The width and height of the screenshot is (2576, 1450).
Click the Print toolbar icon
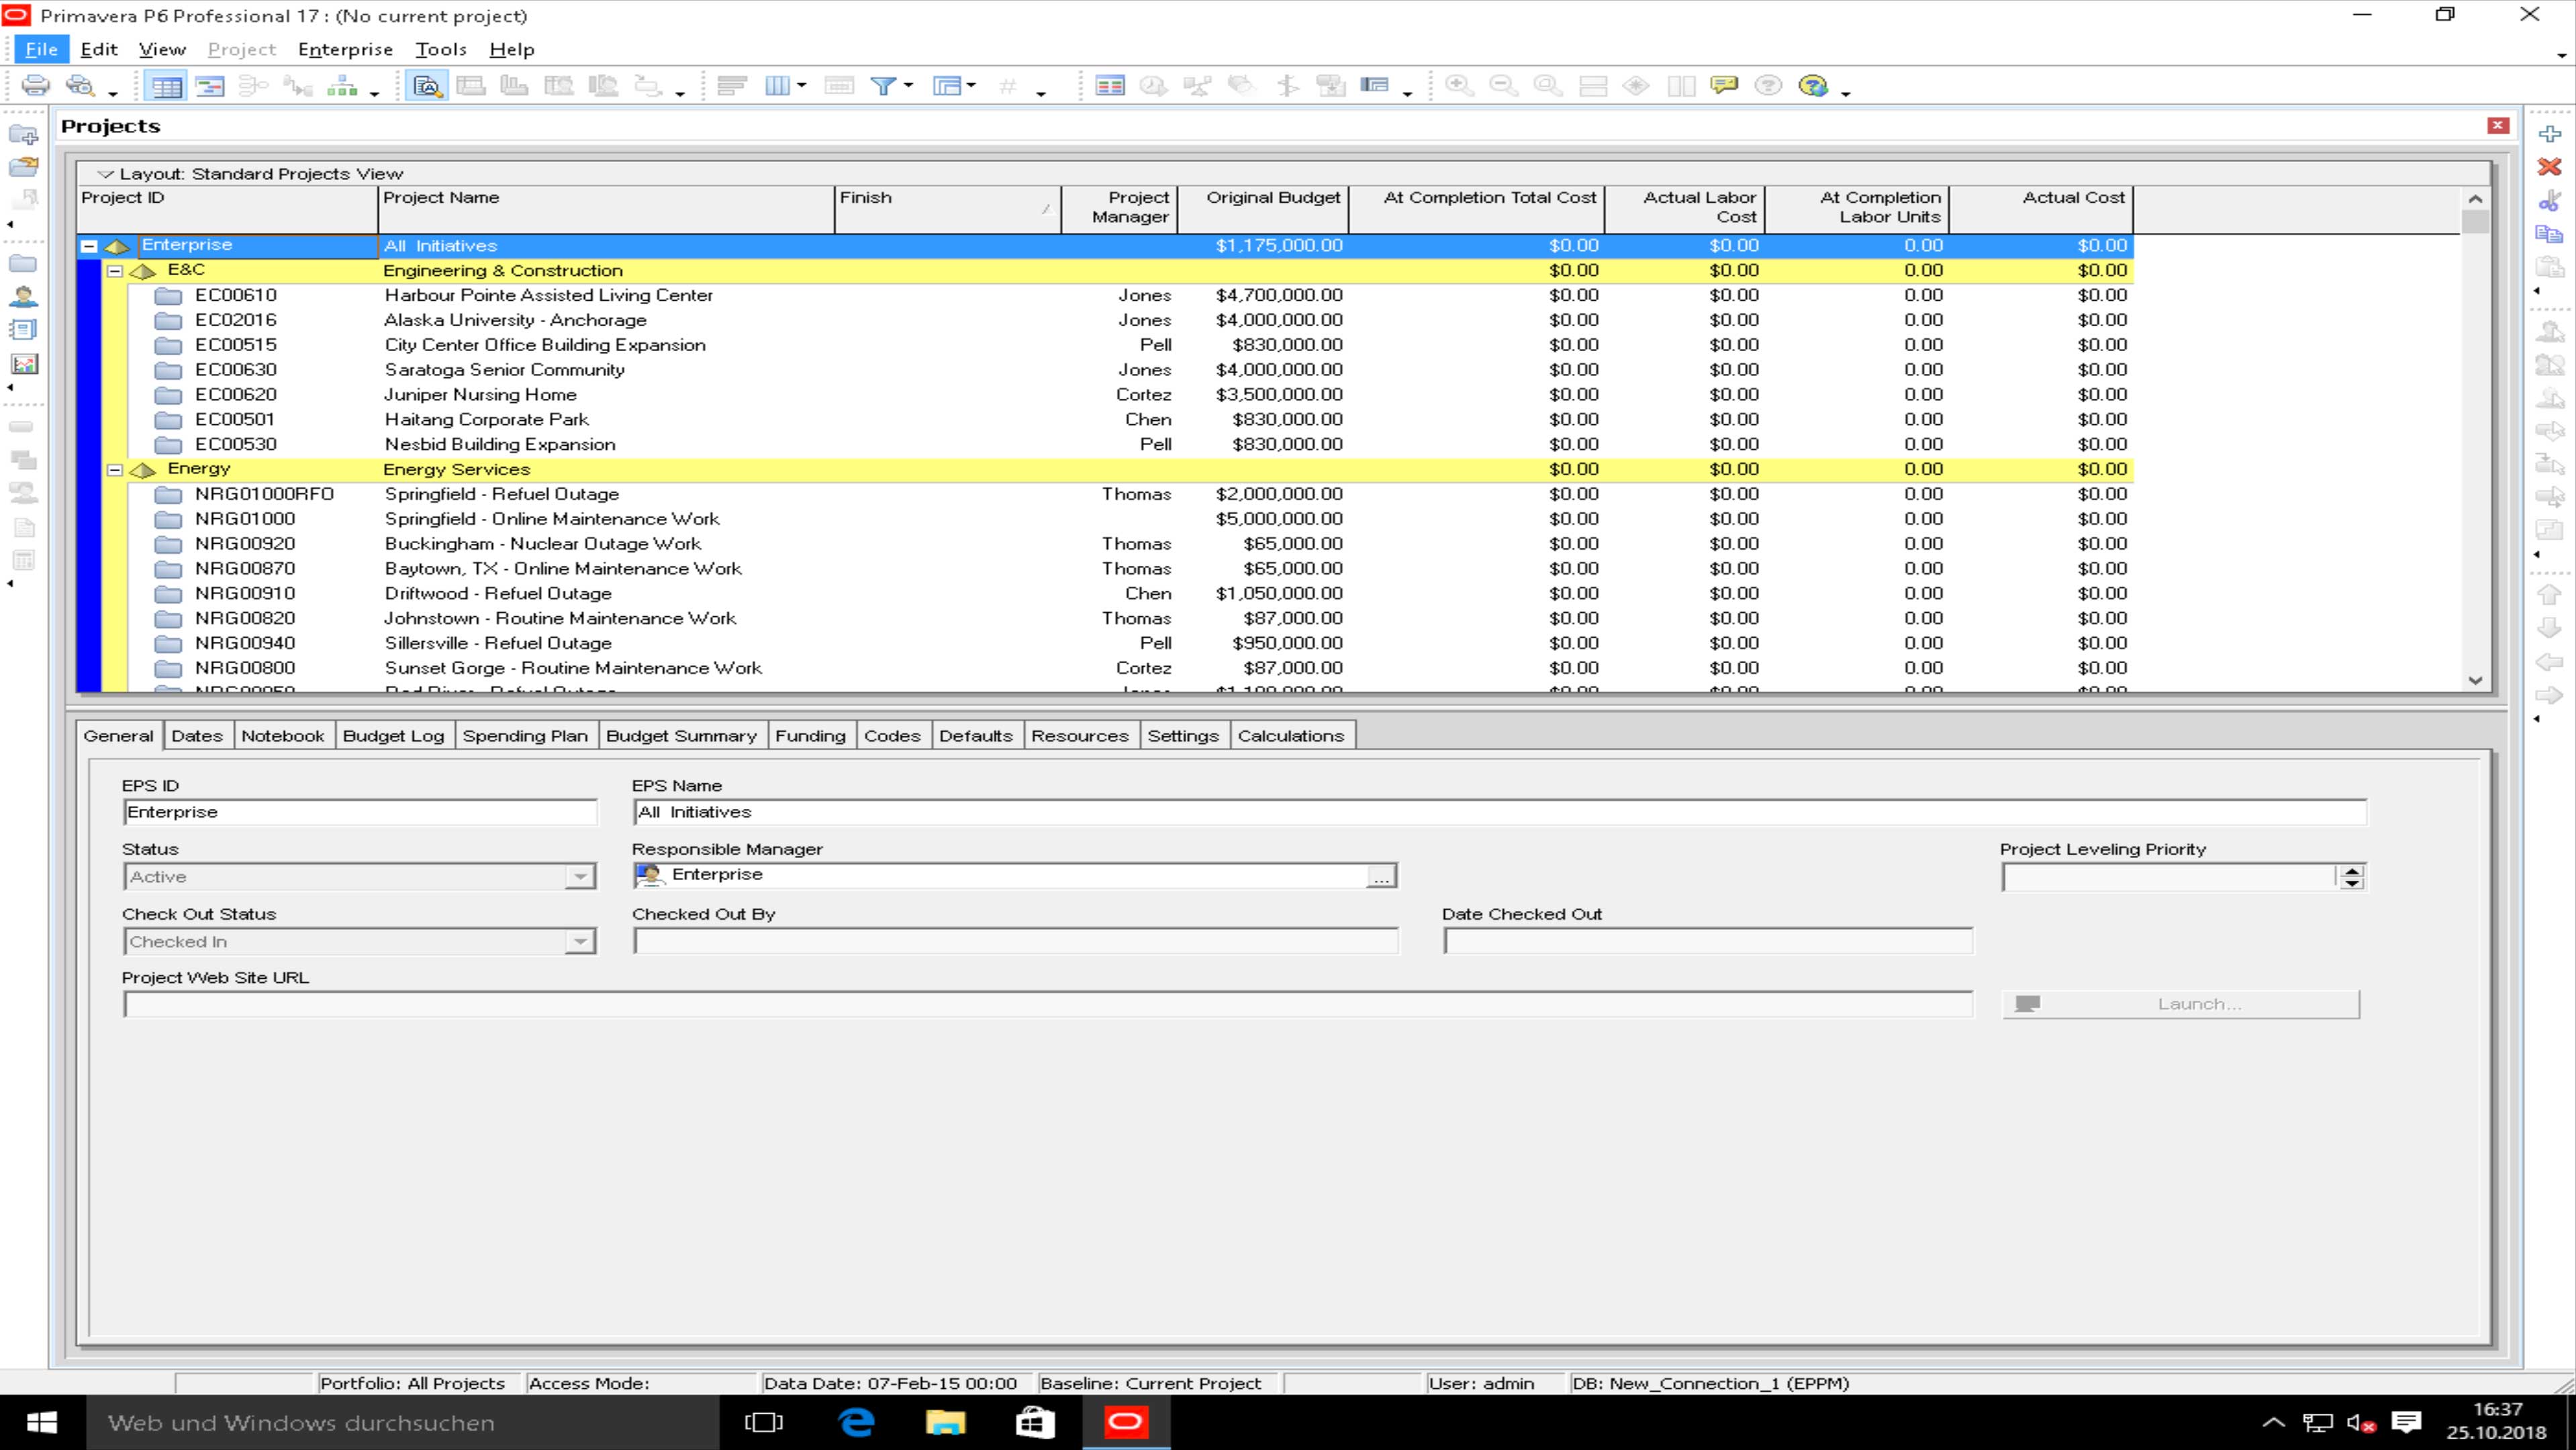pos(35,86)
